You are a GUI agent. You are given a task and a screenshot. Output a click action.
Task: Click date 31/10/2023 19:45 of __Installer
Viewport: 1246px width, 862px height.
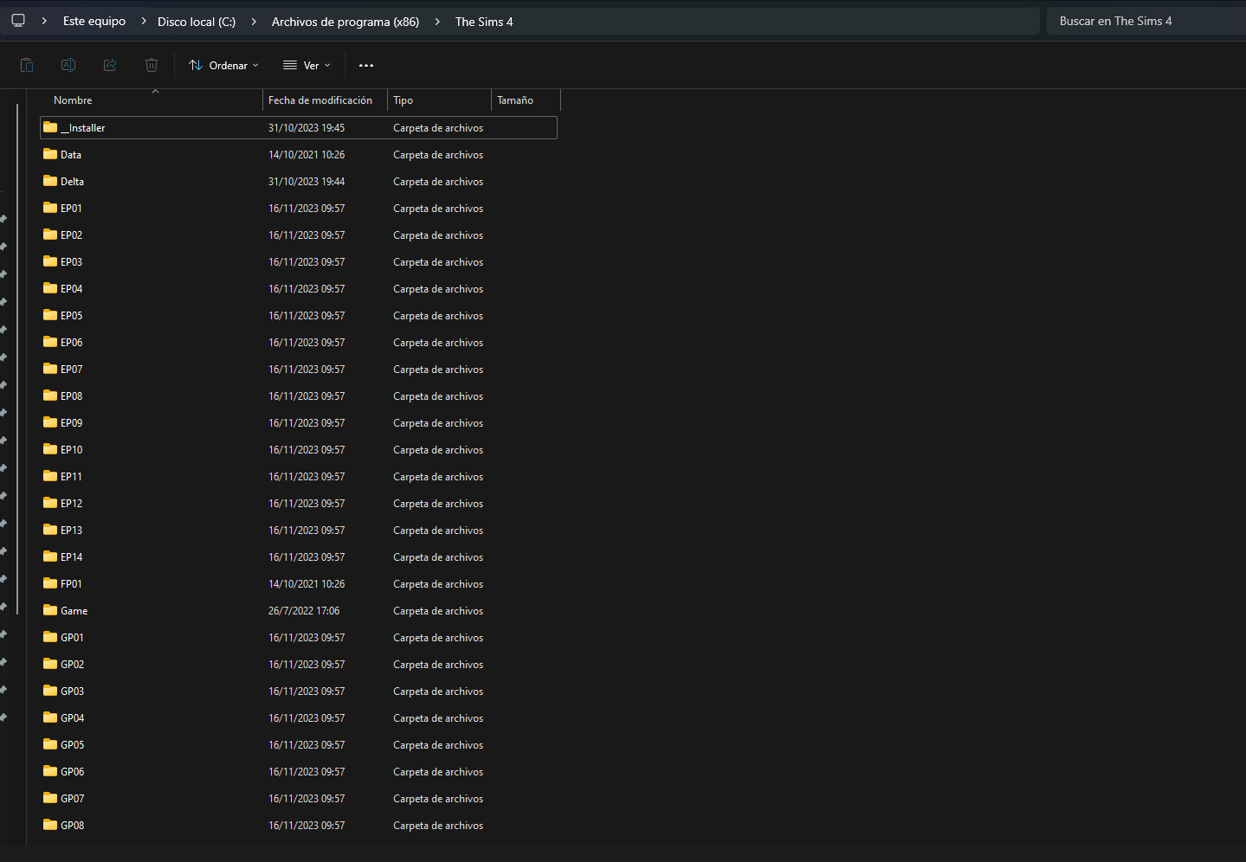(307, 128)
